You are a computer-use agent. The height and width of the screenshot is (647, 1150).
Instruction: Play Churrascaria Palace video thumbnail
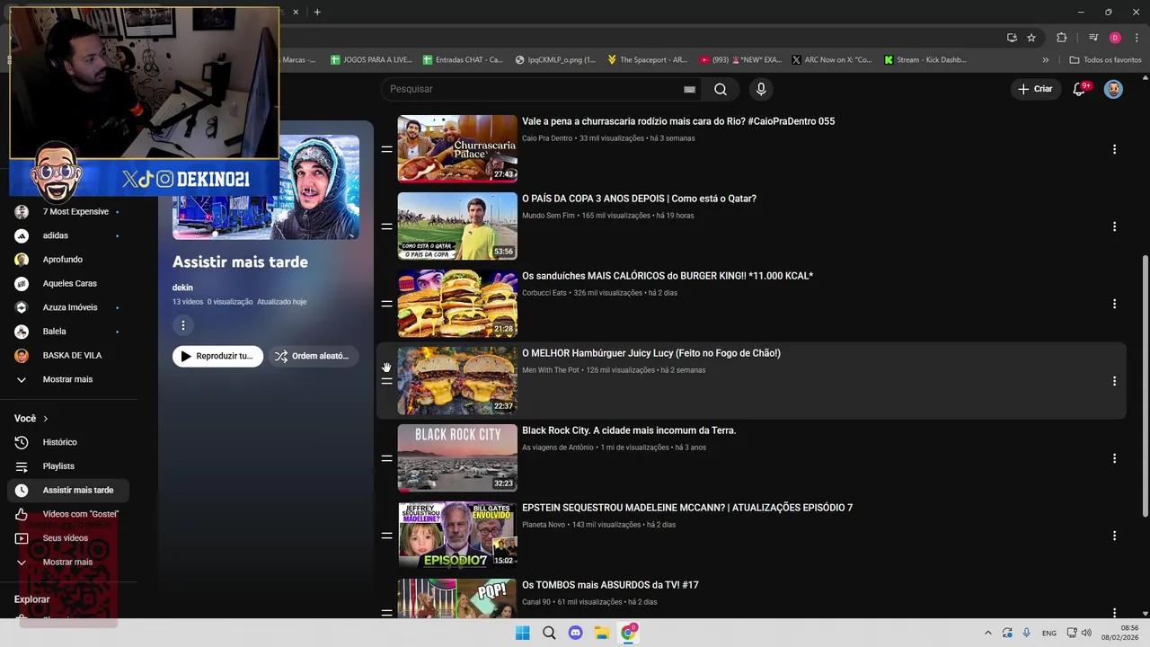tap(457, 149)
